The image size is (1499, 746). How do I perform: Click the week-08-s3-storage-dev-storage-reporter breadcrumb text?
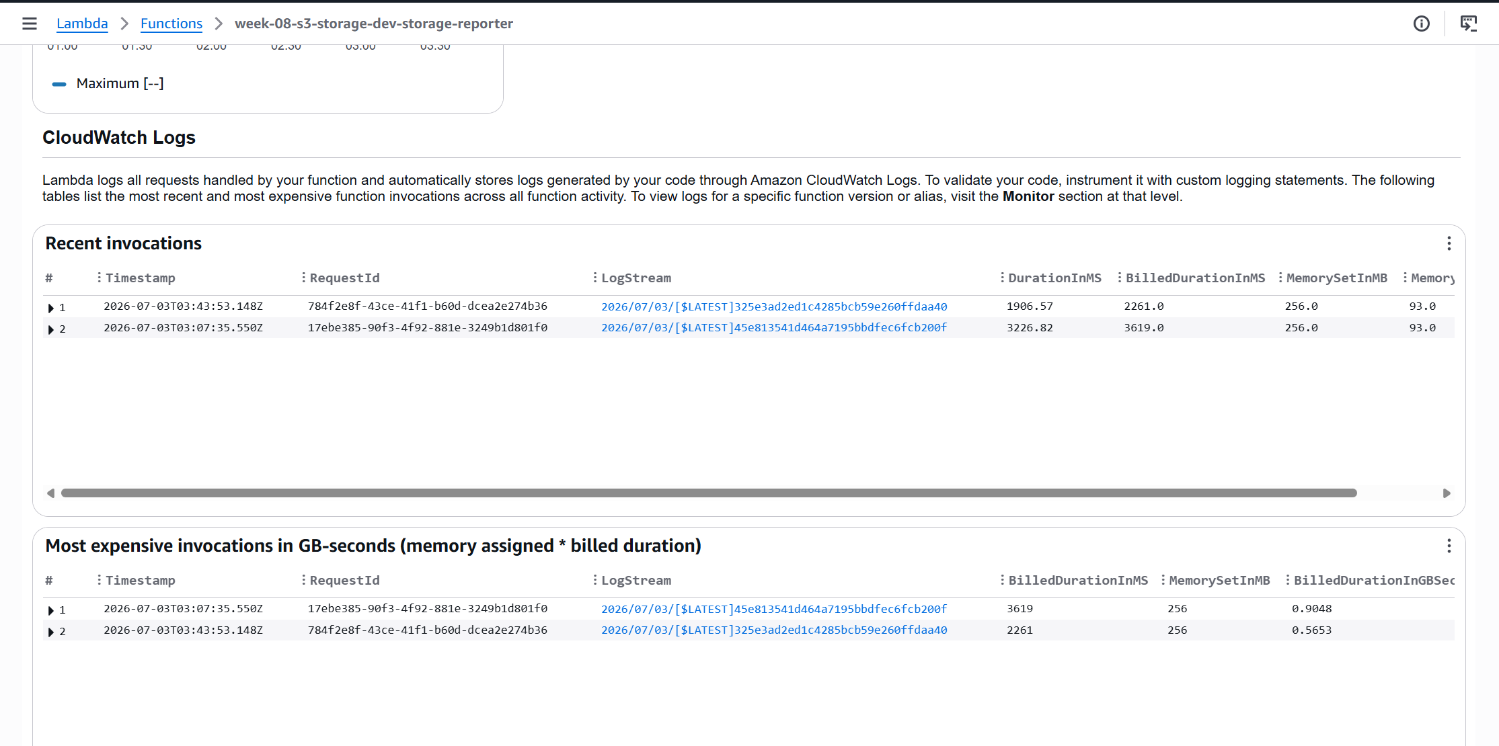point(374,24)
